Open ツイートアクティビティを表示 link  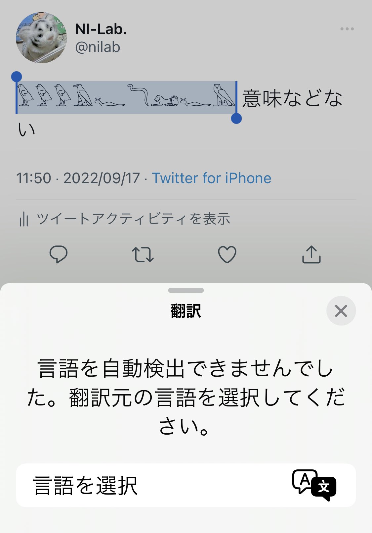[133, 219]
